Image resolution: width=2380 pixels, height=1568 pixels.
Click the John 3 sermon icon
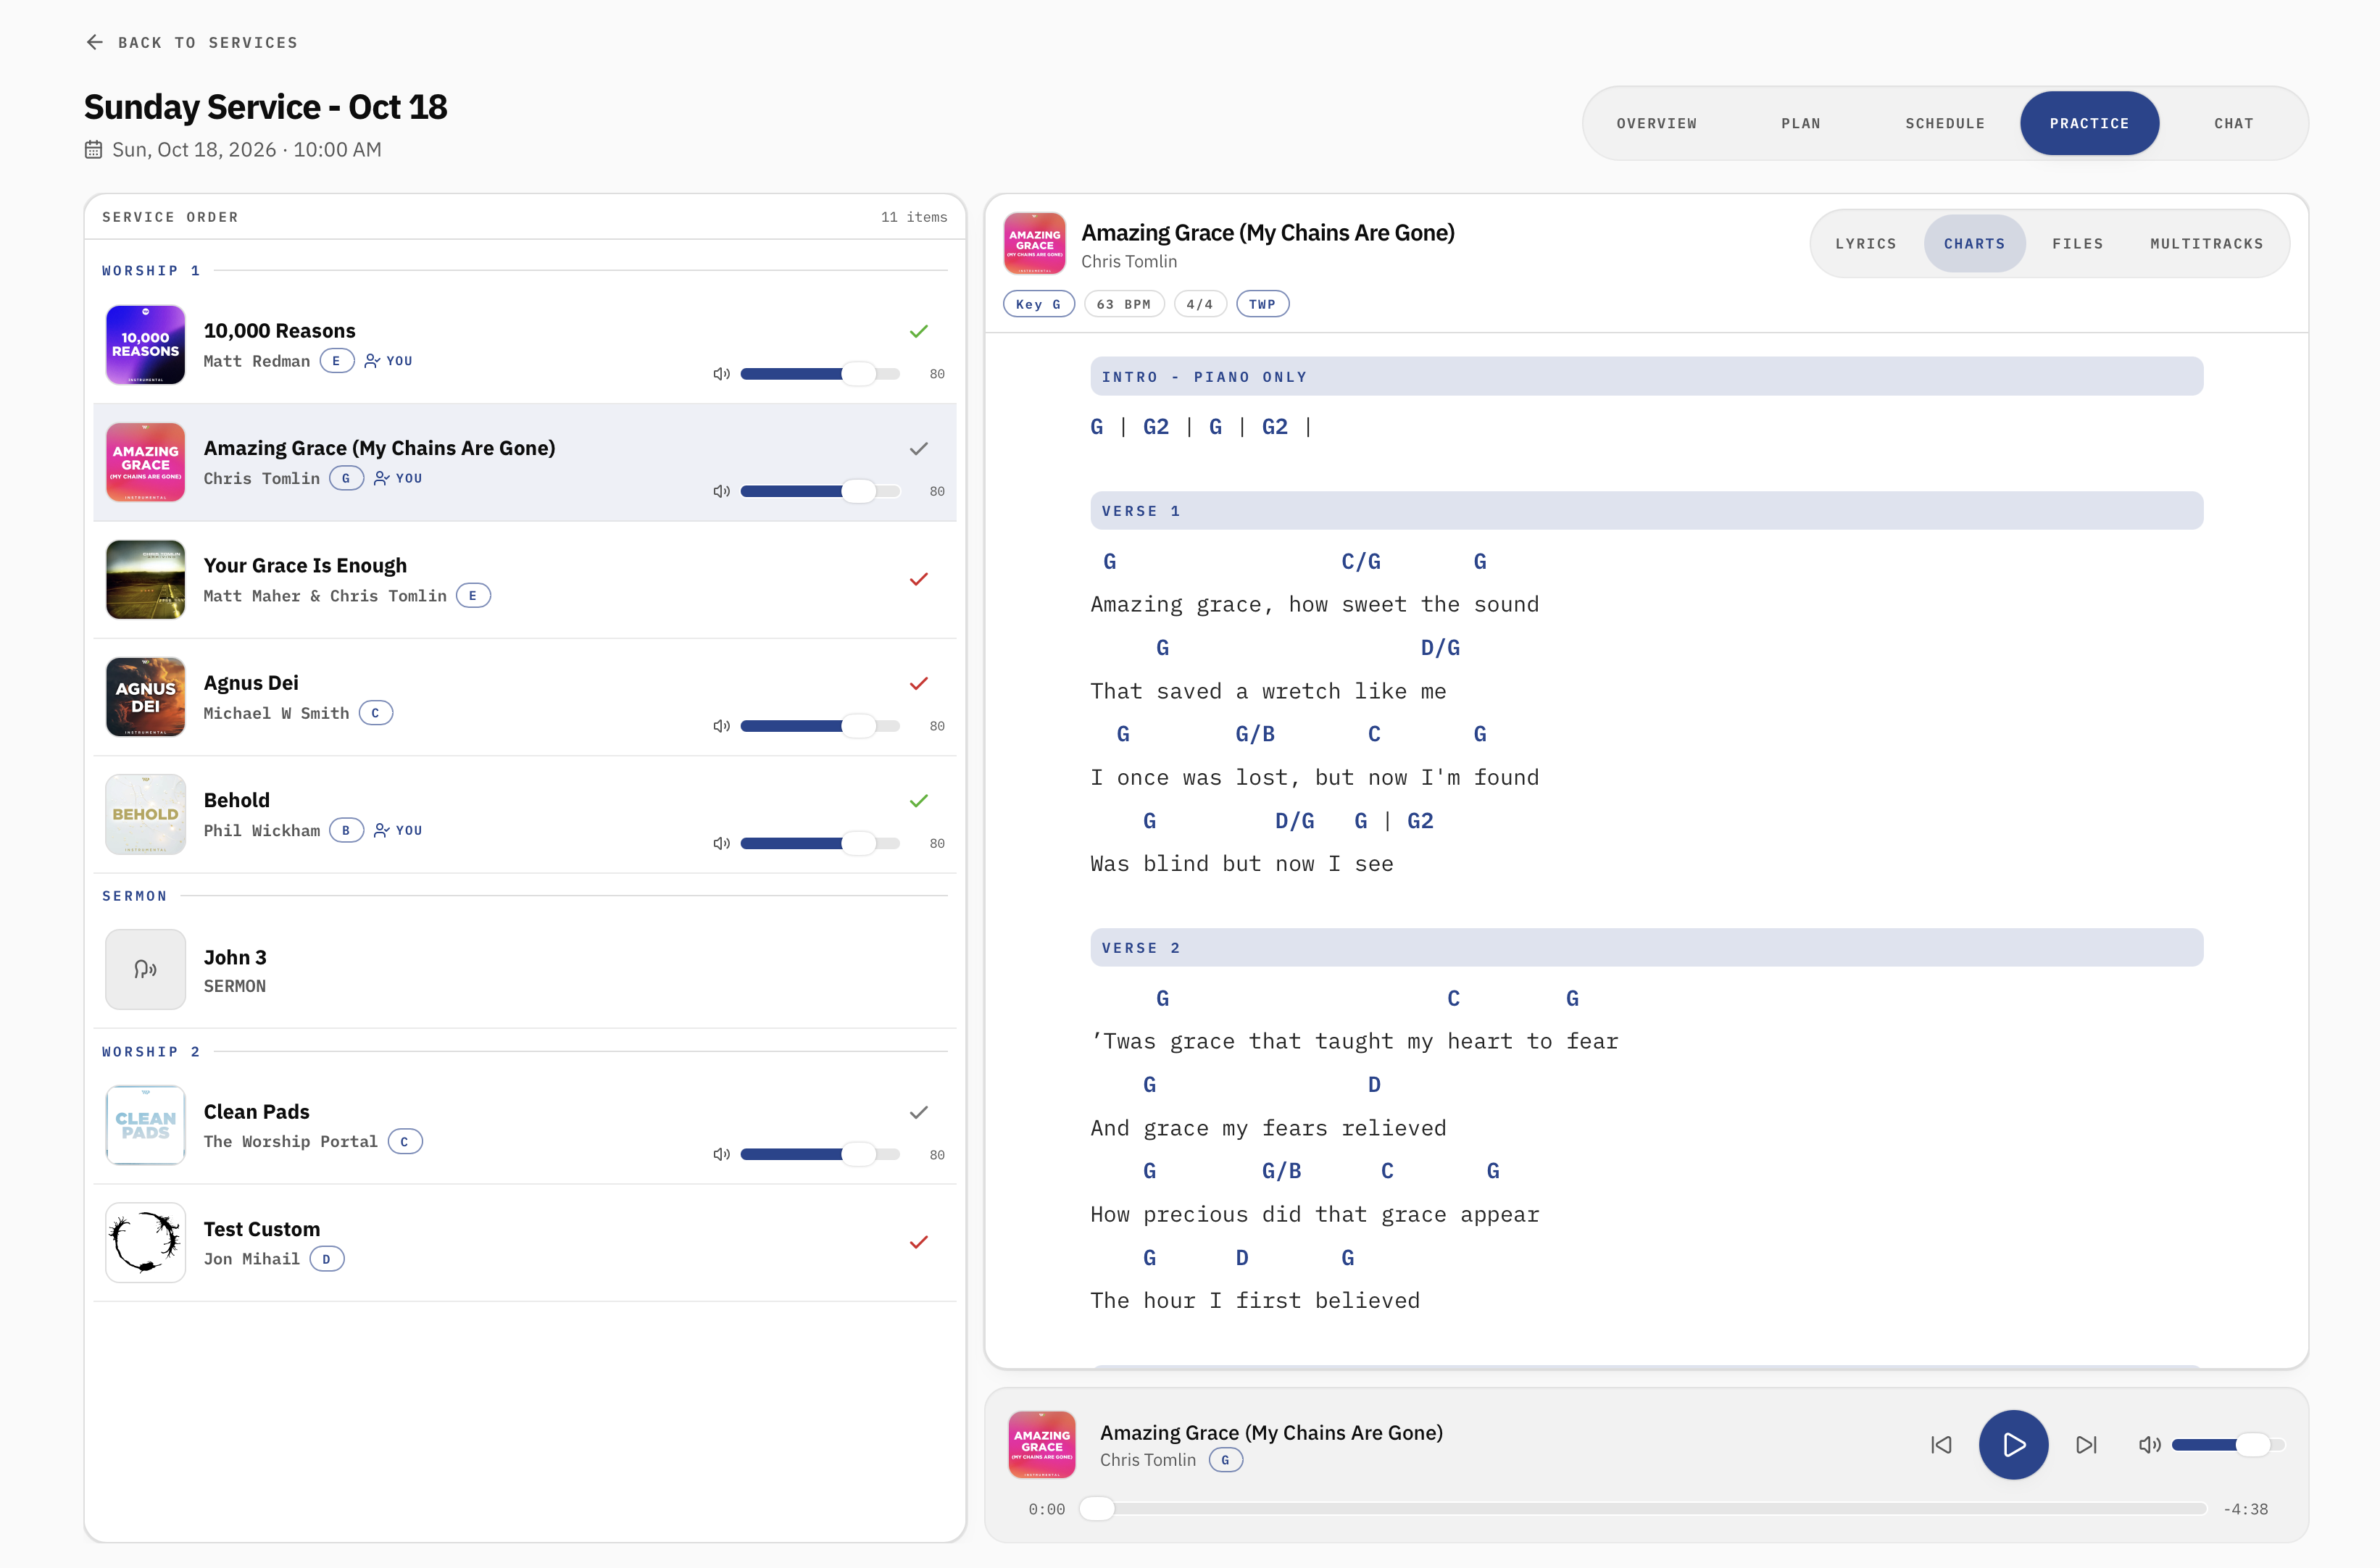click(146, 969)
